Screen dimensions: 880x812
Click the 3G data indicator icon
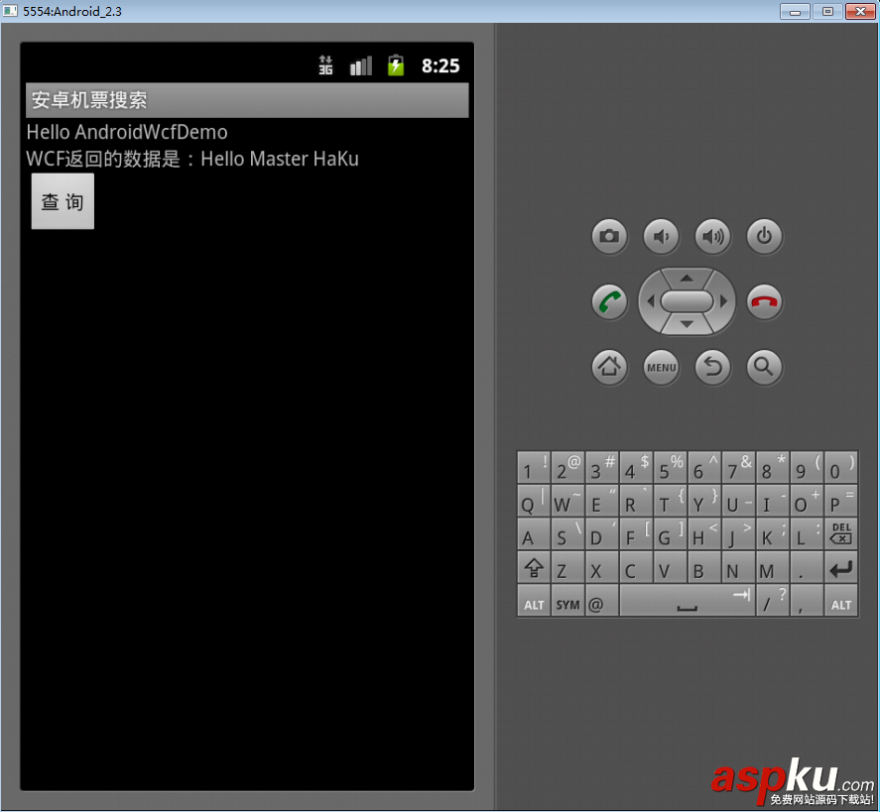(325, 65)
